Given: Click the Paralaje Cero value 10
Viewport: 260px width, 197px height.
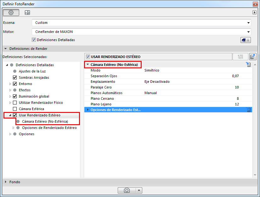Looking at the screenshot, I should coord(237,87).
